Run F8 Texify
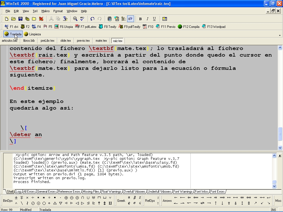 [108, 27]
